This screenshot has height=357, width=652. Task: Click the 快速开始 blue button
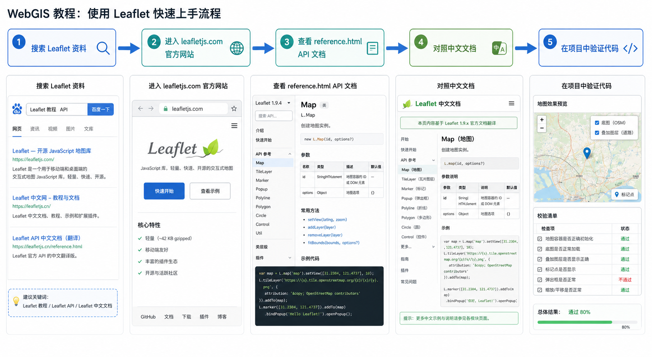tap(164, 191)
